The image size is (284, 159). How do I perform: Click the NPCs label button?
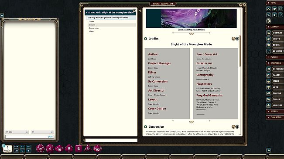click(x=277, y=87)
